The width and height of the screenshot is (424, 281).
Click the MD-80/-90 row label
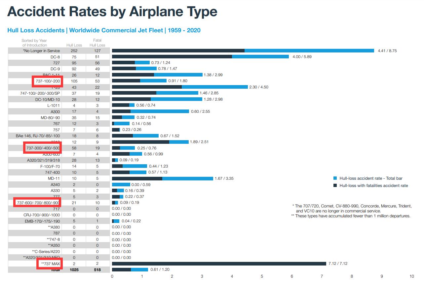point(47,117)
